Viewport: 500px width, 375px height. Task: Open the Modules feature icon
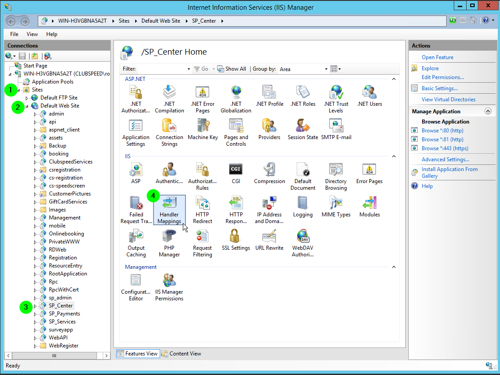(x=370, y=207)
